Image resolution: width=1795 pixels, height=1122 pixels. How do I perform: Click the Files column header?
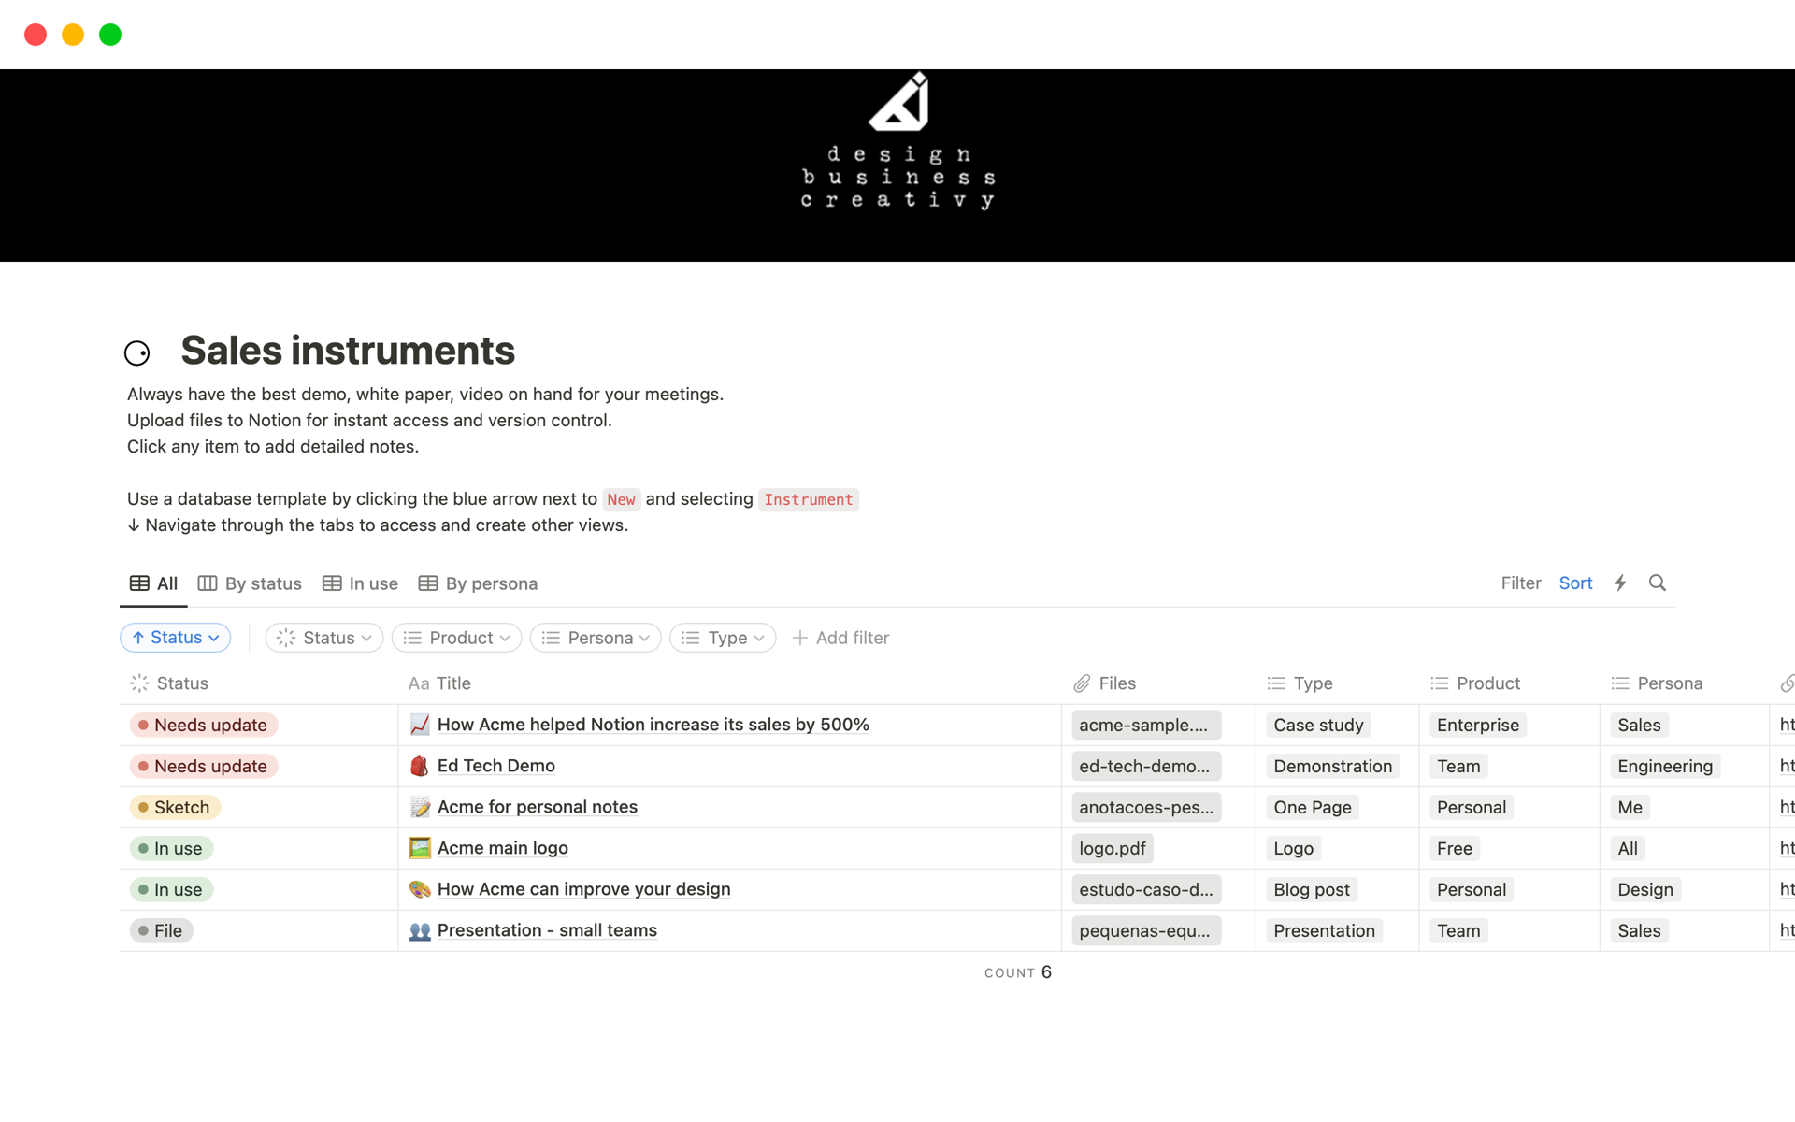coord(1116,683)
